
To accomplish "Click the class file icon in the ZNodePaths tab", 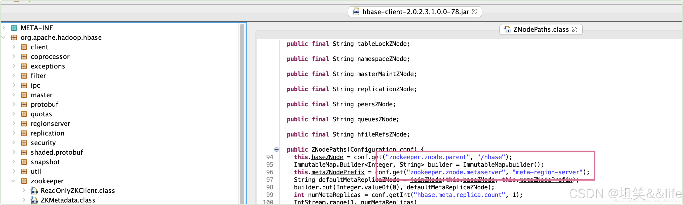I will [x=508, y=29].
